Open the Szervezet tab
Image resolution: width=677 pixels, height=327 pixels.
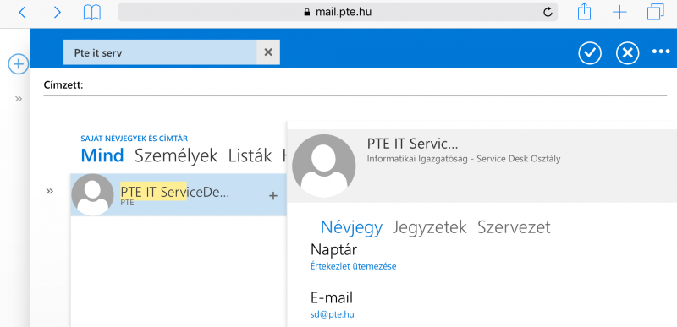(514, 227)
